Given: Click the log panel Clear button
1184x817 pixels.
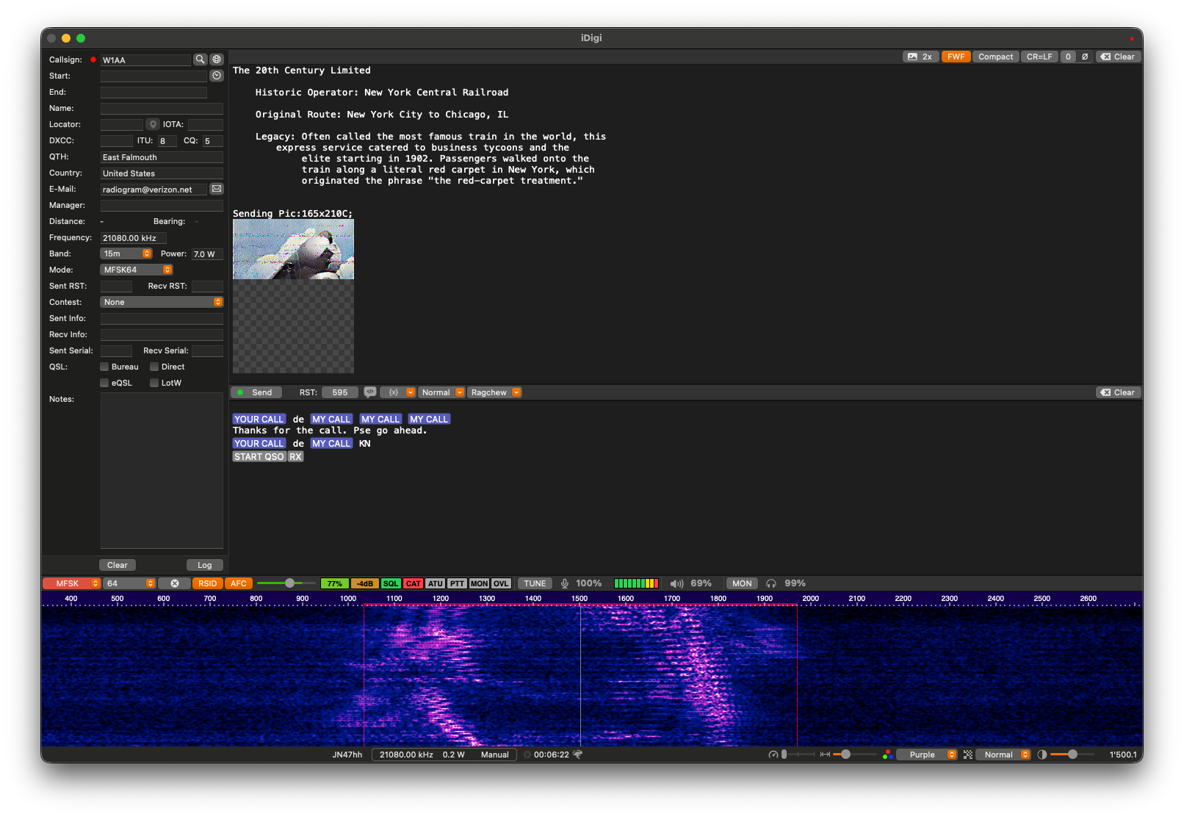Looking at the screenshot, I should [x=117, y=565].
